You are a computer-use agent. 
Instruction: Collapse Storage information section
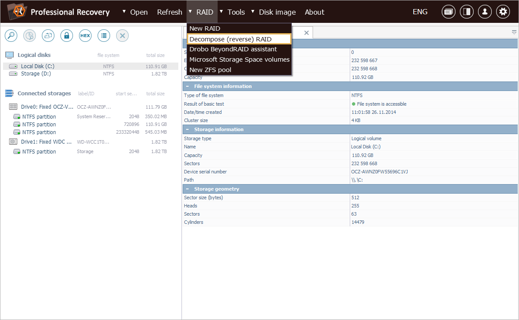187,129
